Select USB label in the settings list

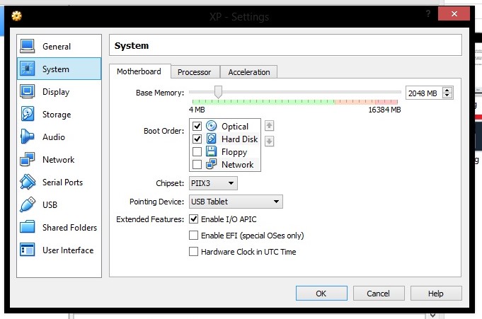coord(50,205)
